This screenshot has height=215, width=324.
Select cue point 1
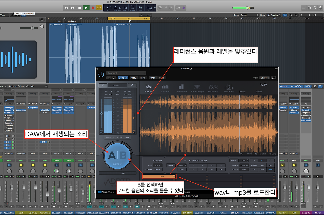194,165
